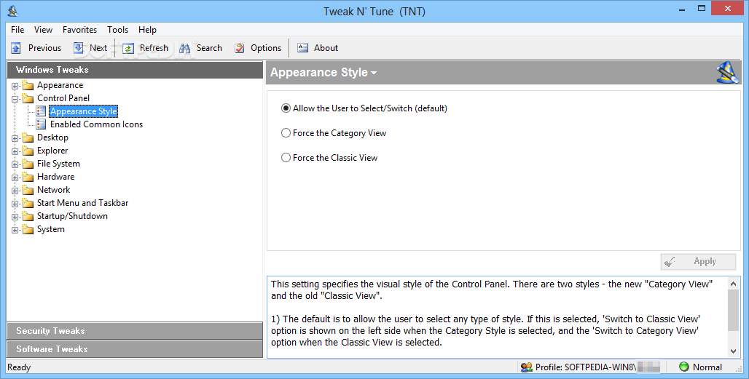Click the Ready status bar text
Screen dimensions: 749x379
tap(19, 367)
